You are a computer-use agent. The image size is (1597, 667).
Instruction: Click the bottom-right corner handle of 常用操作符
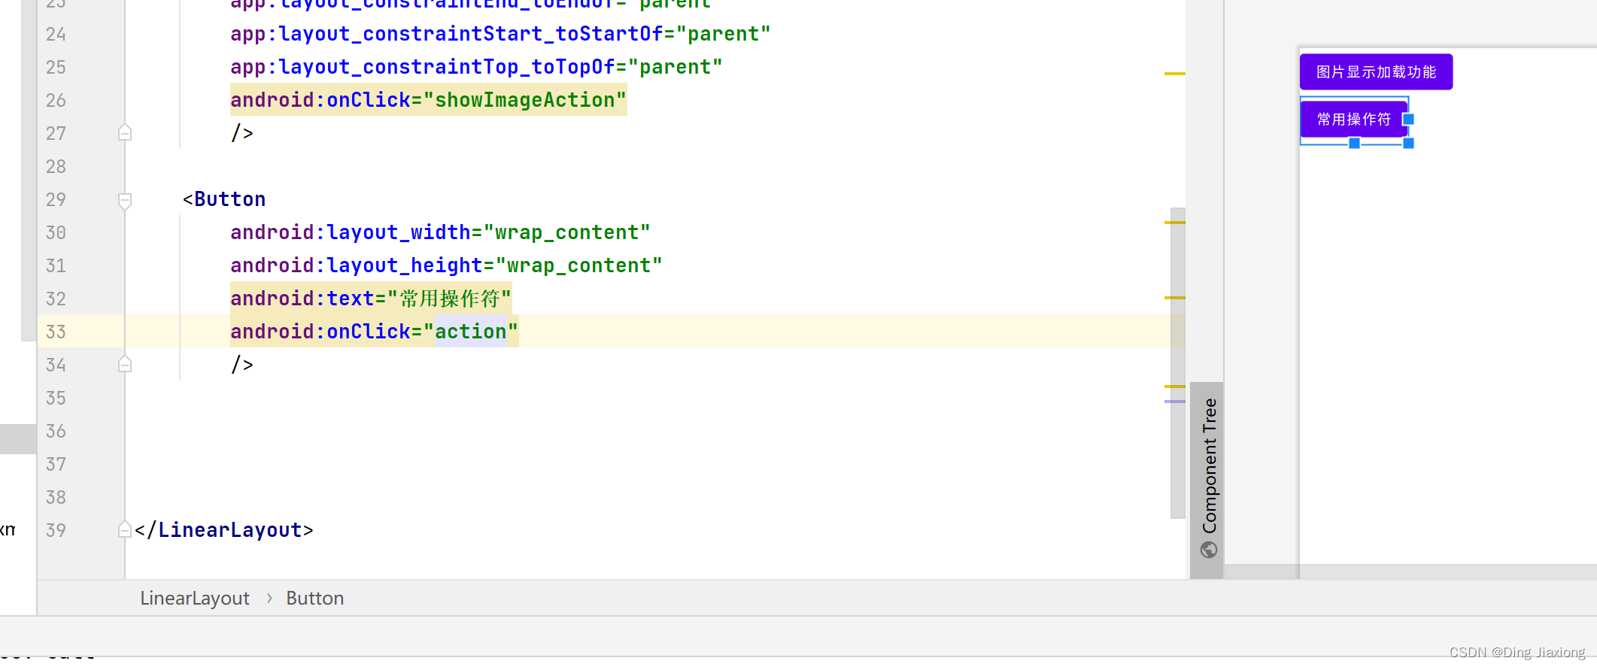coord(1409,144)
